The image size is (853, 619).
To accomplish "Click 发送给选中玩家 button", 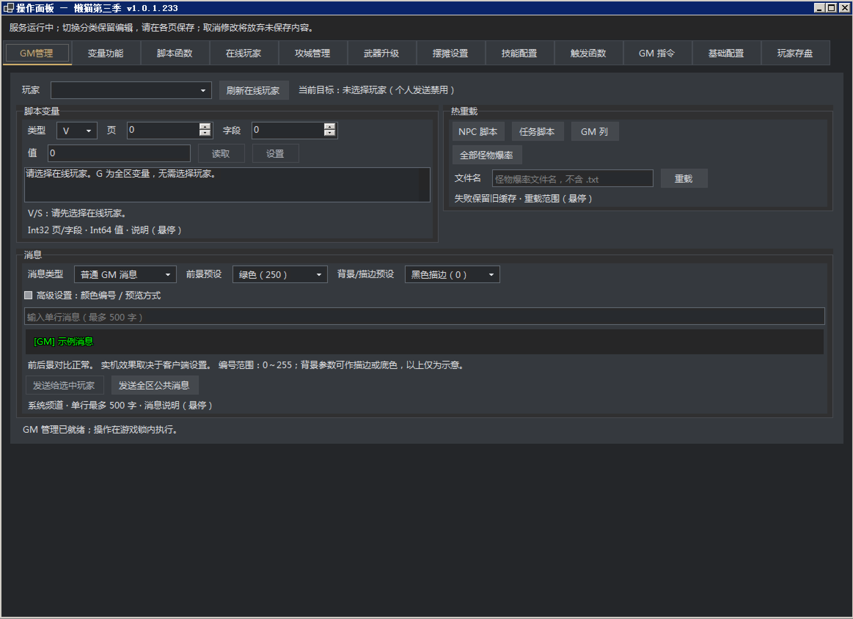I will coord(64,385).
